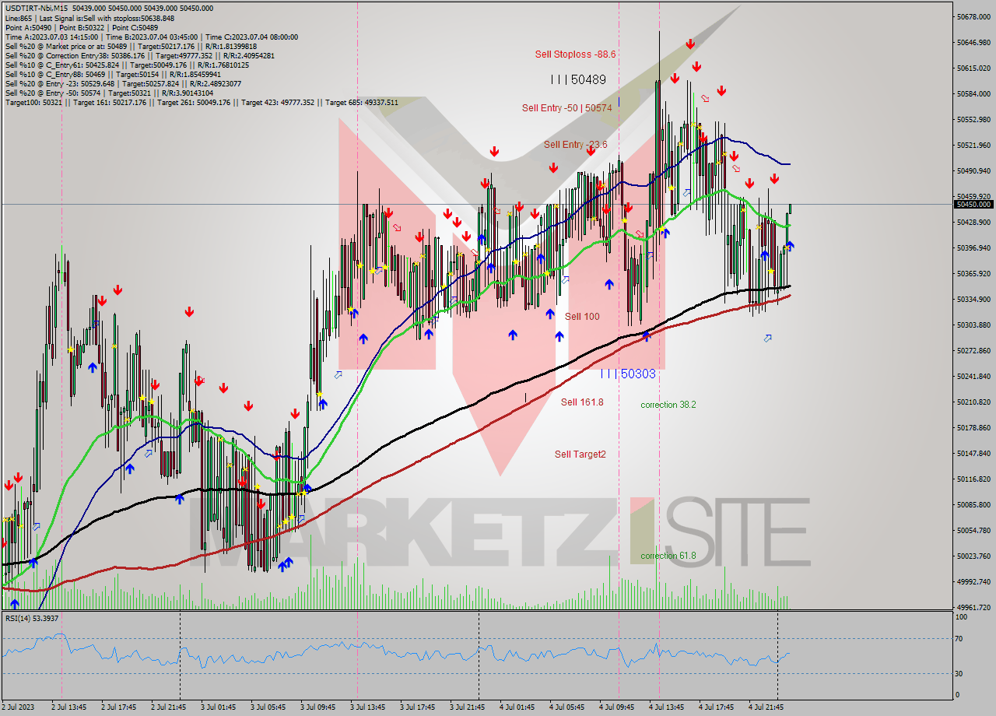Click the 'Sell Target2' label
Screen dimensions: 996x716
580,455
